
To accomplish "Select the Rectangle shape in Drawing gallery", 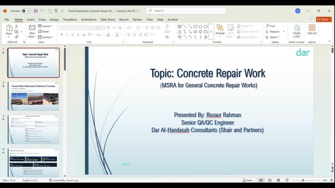I will [195, 26].
